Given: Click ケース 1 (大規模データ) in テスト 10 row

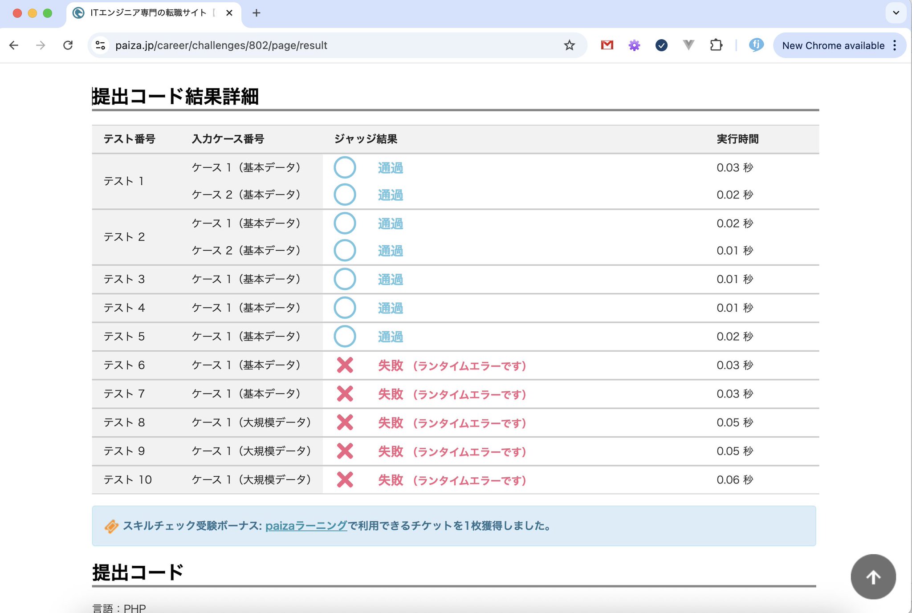Looking at the screenshot, I should point(251,479).
